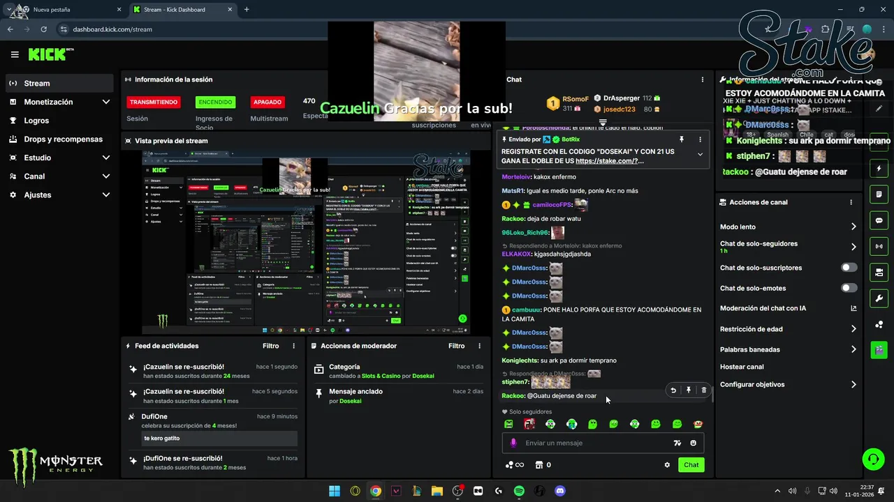Click the broadcast signal icon in right rail
Screen dimensions: 894x502
[879, 246]
